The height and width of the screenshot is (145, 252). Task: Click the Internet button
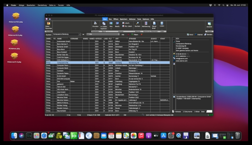199,34
